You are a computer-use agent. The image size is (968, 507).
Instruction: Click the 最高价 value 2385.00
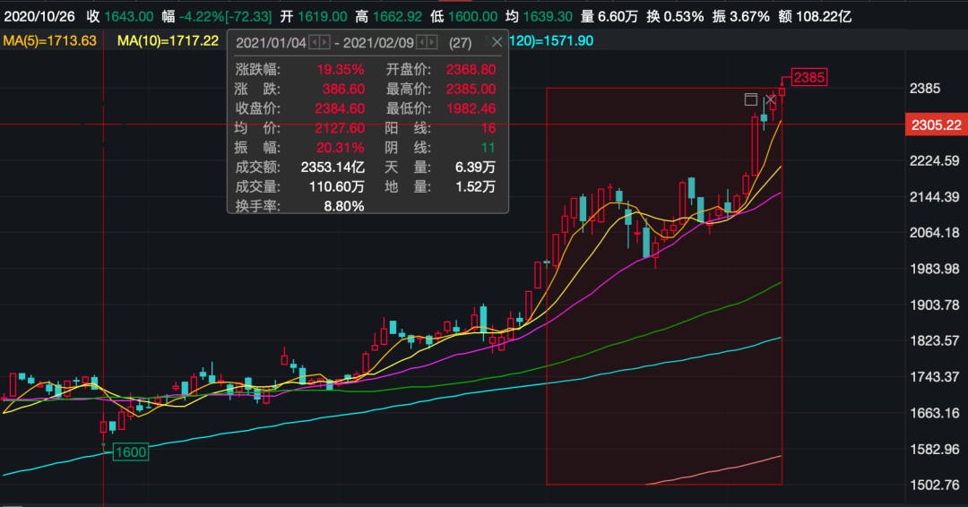tap(471, 89)
